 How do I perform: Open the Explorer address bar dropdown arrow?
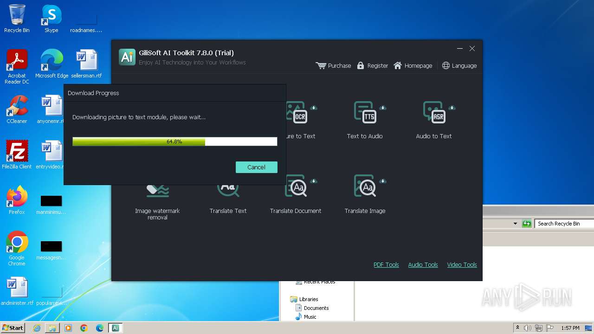[515, 224]
